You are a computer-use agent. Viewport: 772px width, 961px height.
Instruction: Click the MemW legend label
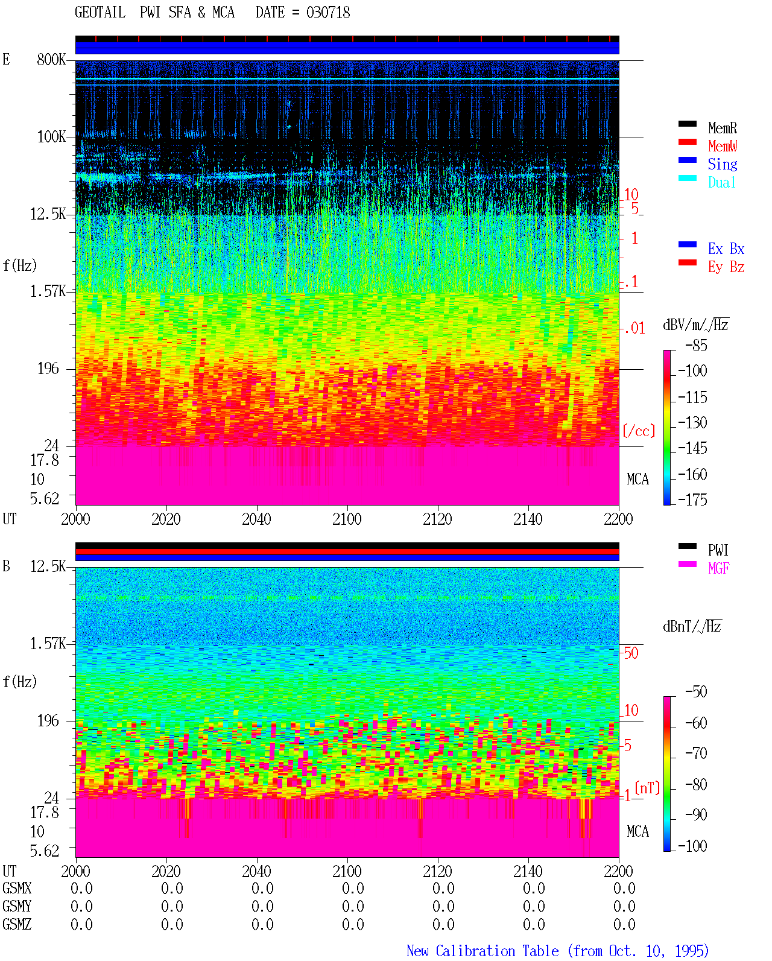point(723,146)
